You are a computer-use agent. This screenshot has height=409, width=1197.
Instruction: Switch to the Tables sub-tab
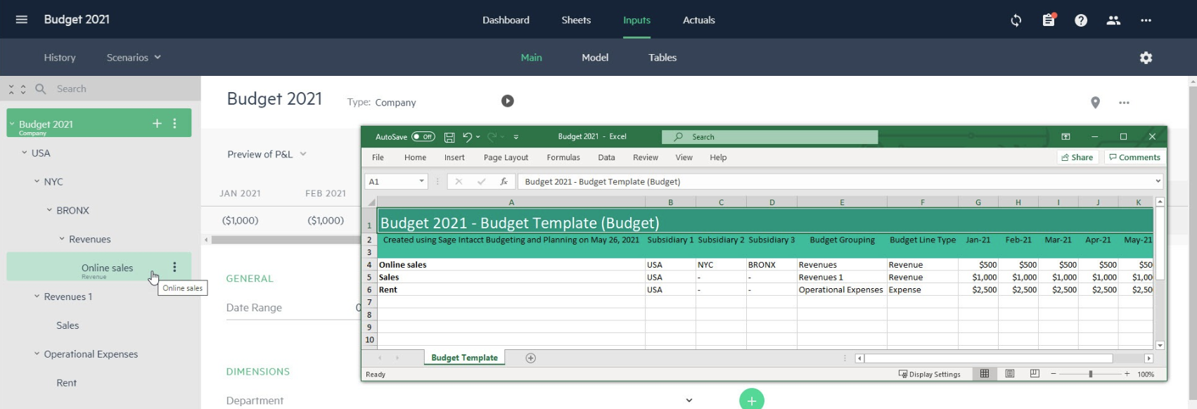[x=662, y=58]
